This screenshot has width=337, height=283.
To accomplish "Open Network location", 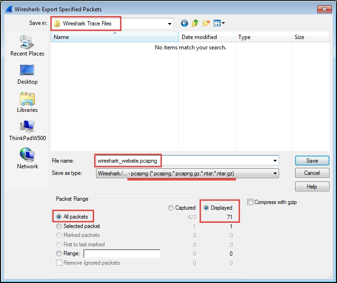I will (x=27, y=158).
